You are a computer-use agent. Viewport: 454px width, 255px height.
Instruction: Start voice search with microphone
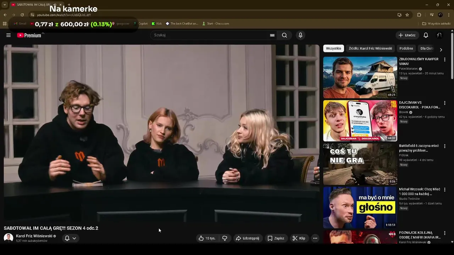[300, 35]
